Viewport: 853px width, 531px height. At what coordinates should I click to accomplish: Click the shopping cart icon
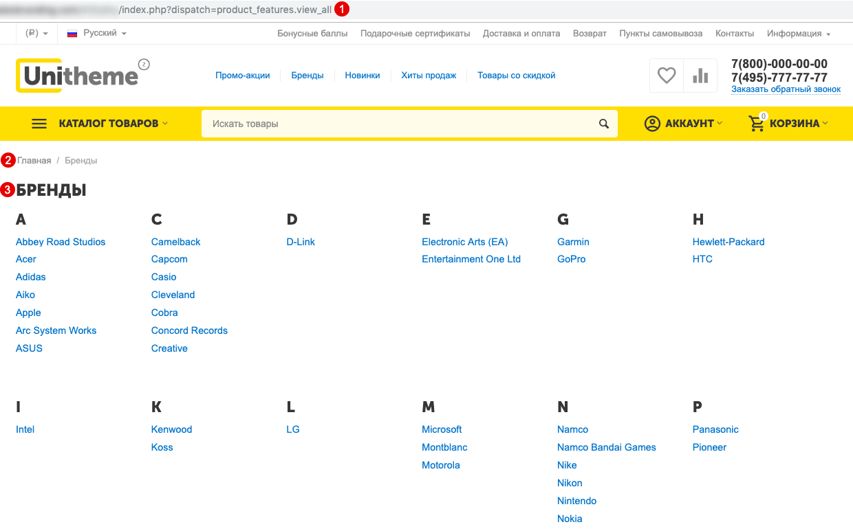pos(757,124)
